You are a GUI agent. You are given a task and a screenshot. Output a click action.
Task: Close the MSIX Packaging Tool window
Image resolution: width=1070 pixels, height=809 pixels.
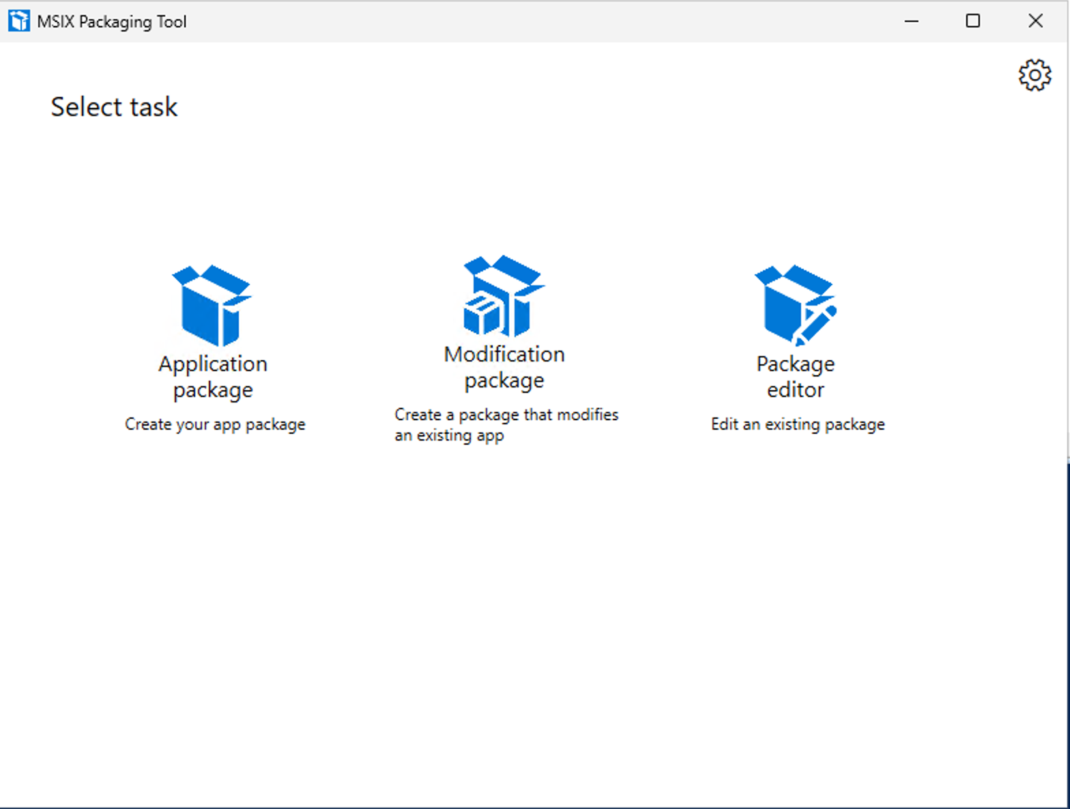coord(1035,21)
